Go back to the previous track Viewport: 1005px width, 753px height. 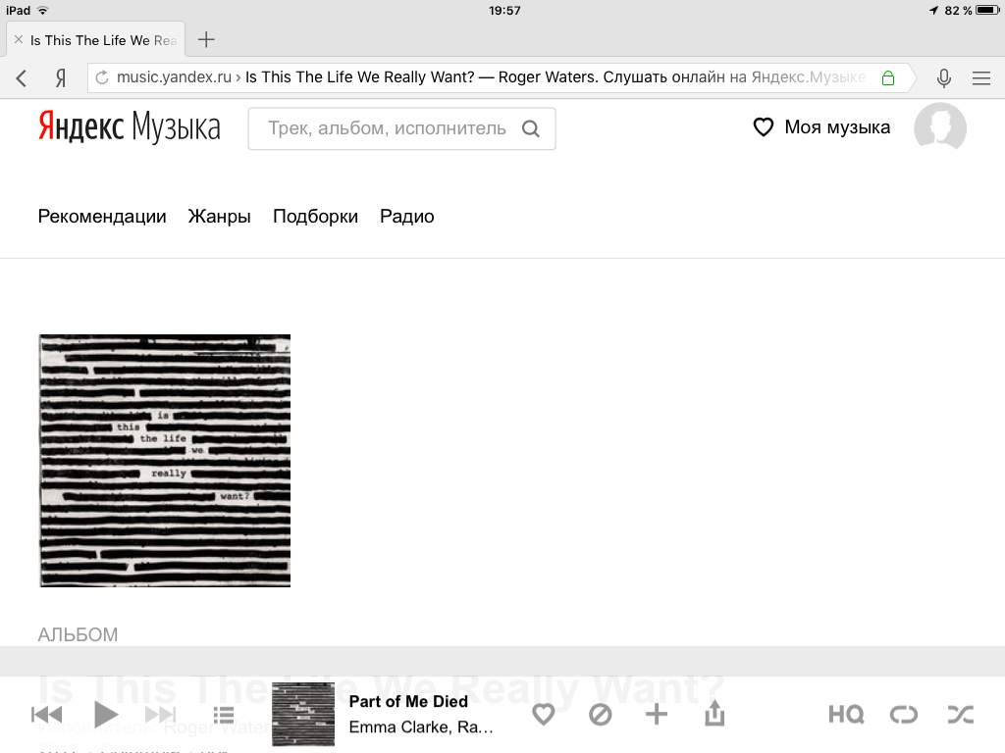47,715
